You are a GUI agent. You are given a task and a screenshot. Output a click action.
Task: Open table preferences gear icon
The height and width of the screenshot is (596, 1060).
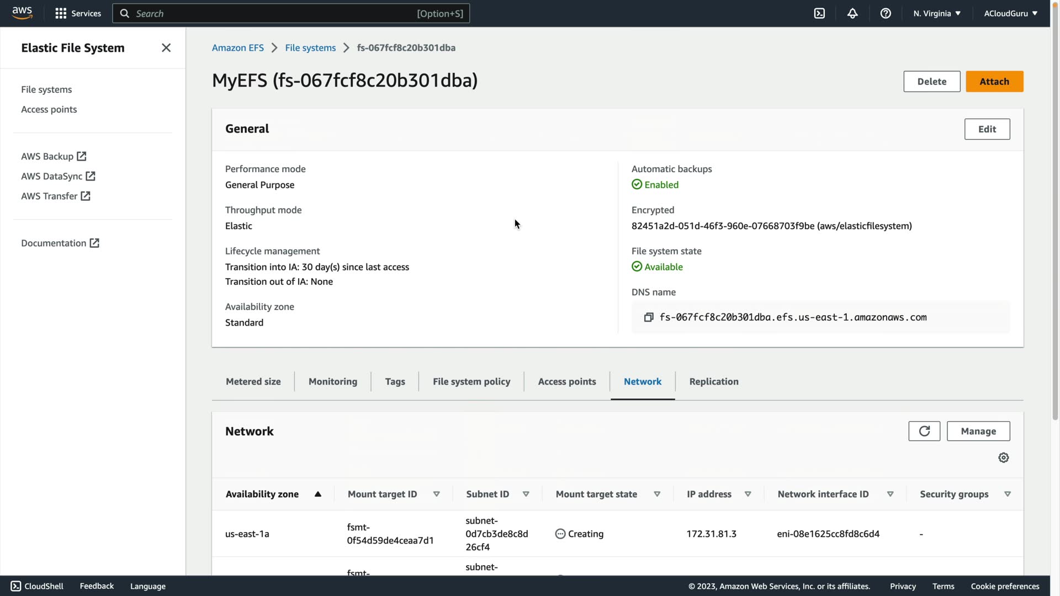(1004, 457)
